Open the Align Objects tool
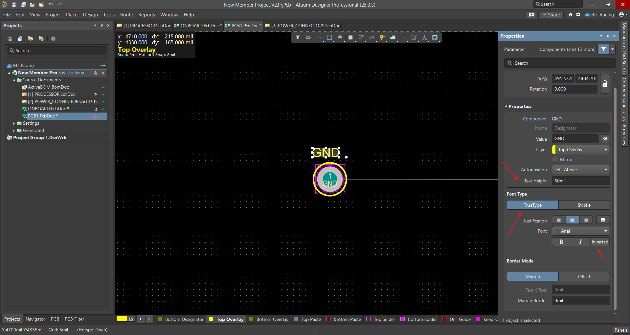 [x=340, y=37]
